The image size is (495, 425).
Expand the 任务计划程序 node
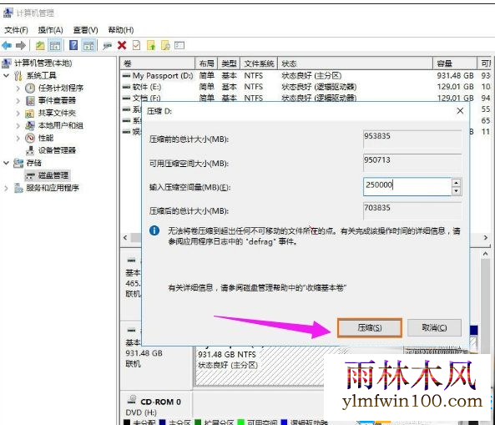coord(18,89)
